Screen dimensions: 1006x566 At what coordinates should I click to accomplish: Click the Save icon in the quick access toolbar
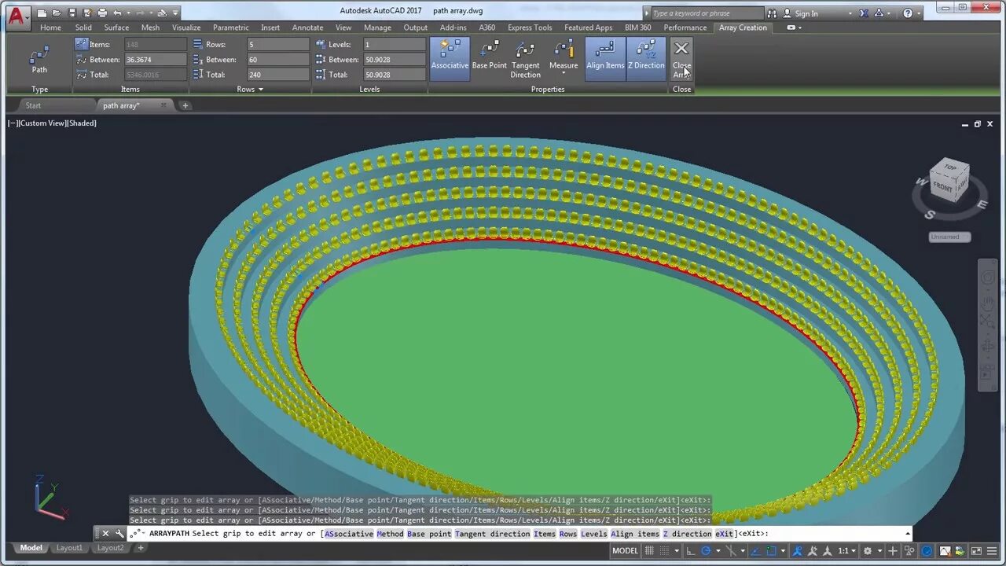click(72, 13)
